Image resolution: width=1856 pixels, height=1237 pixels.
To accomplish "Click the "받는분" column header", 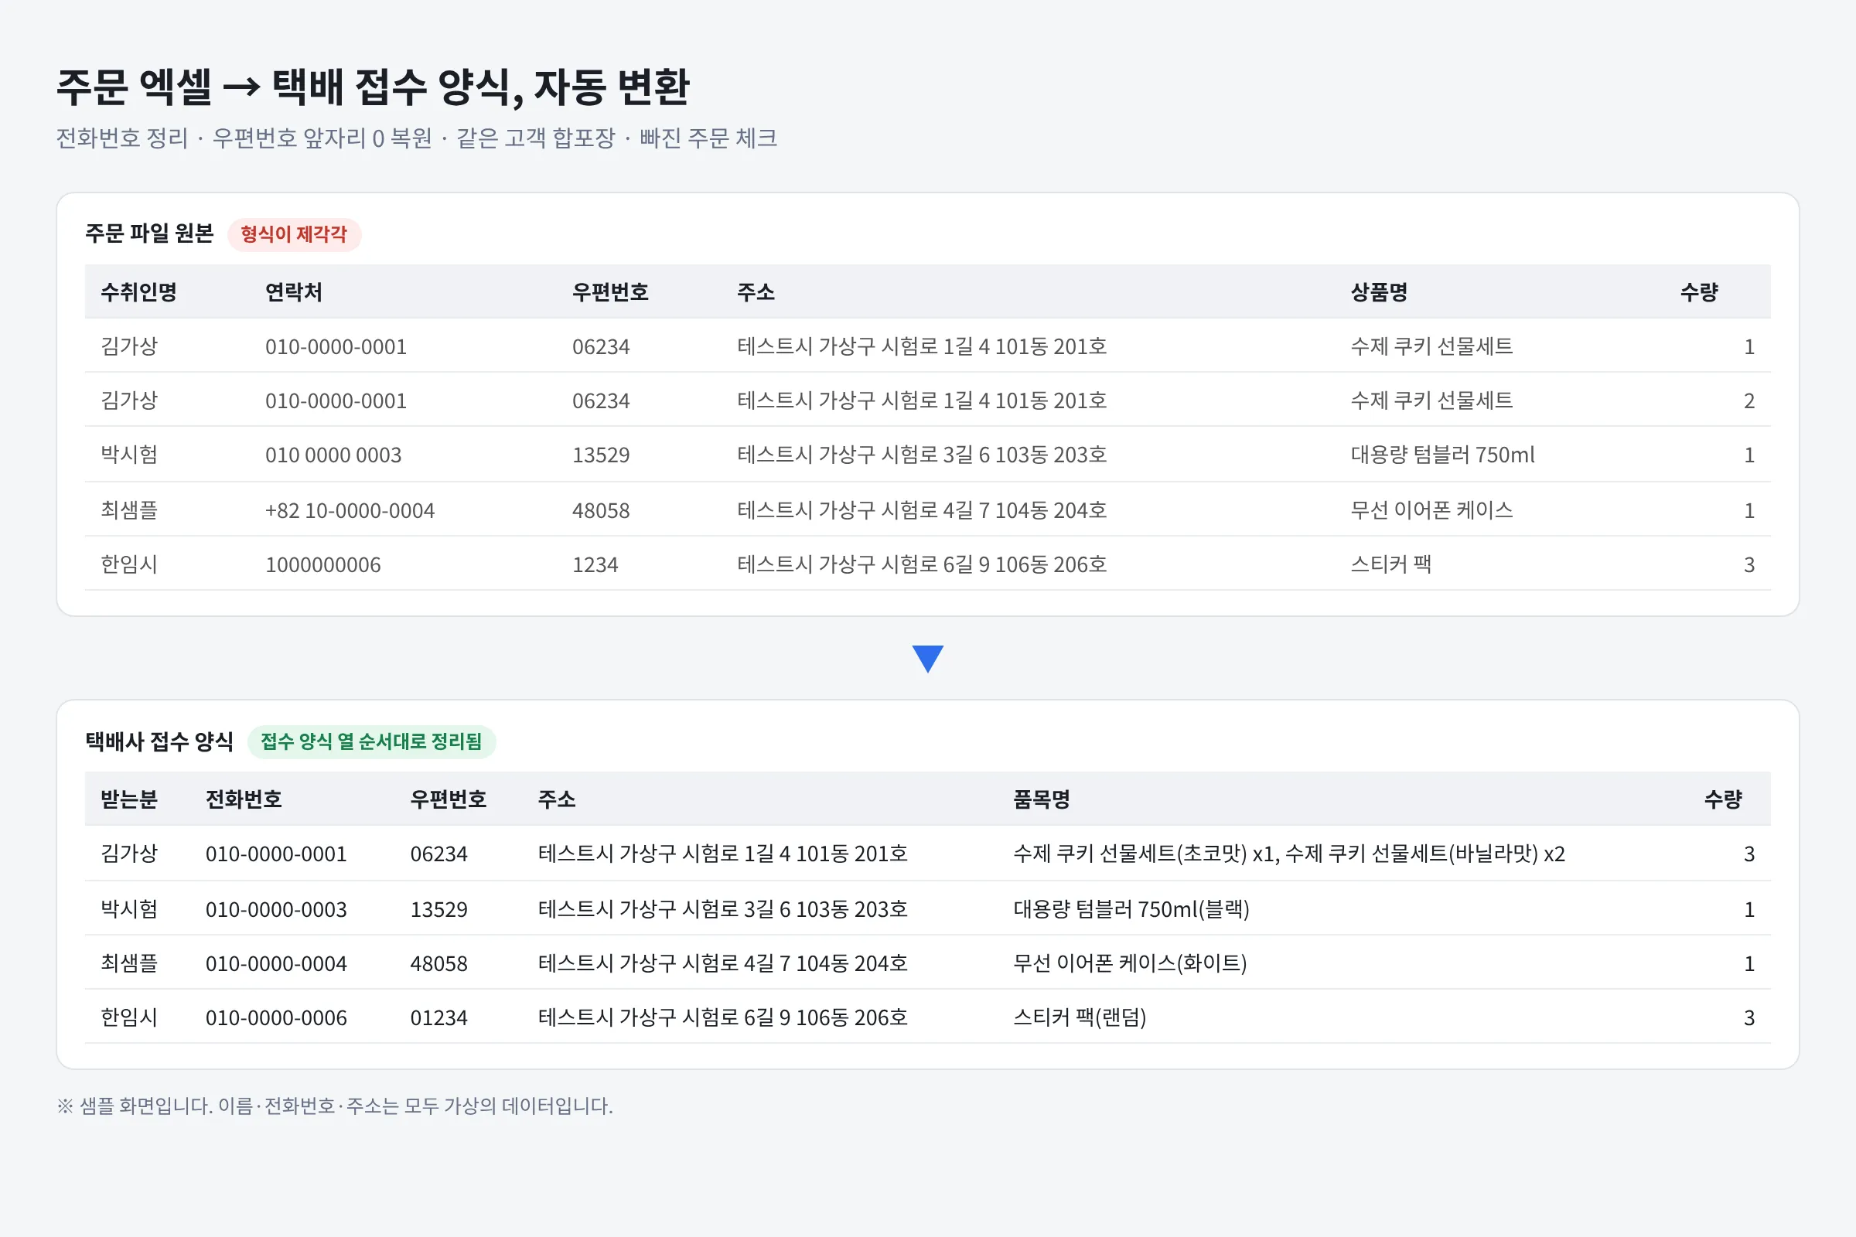I will coord(128,799).
